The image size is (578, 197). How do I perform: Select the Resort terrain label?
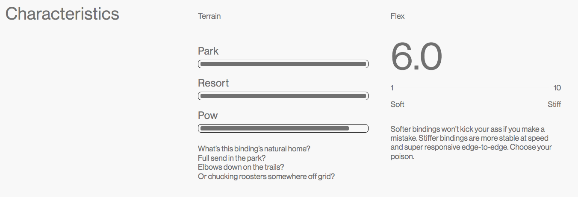pyautogui.click(x=213, y=83)
